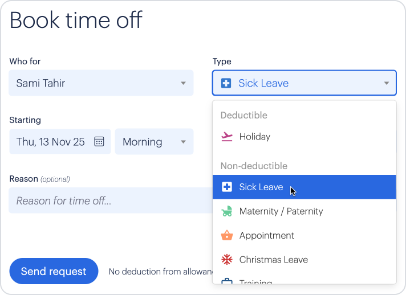
Task: Click the Sick Leave icon inside the Type field
Action: (226, 83)
